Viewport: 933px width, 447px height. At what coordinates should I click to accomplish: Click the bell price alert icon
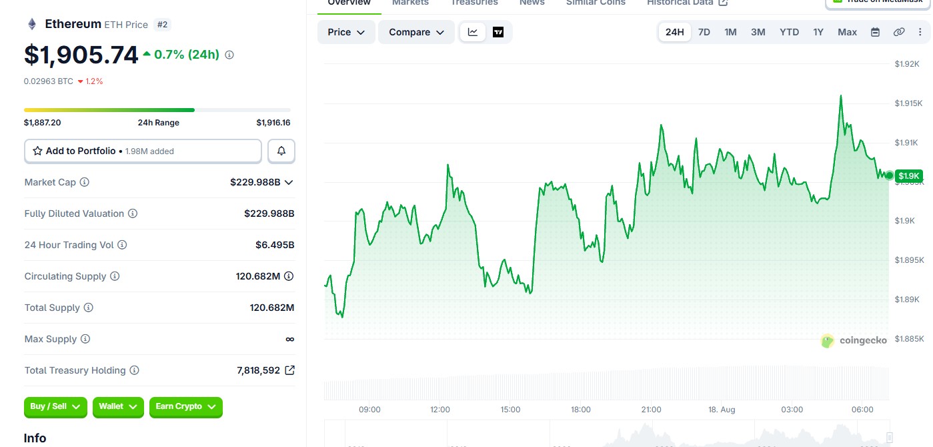tap(281, 151)
